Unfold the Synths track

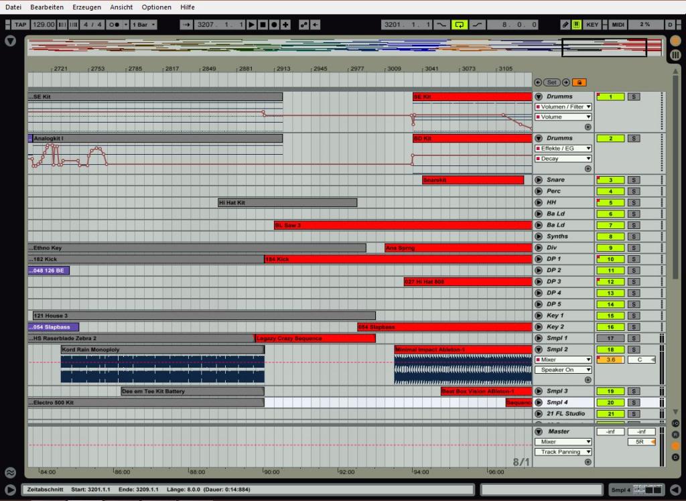pyautogui.click(x=539, y=236)
